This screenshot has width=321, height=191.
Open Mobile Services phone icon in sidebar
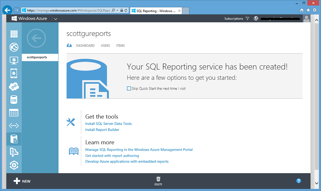[x=14, y=73]
